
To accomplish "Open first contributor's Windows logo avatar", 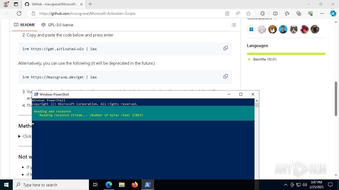I will [251, 29].
